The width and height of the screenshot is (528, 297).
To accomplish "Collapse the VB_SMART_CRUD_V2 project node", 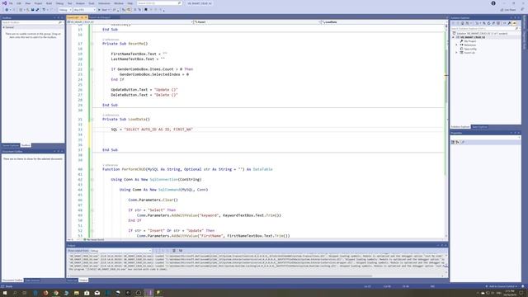I will (454, 37).
